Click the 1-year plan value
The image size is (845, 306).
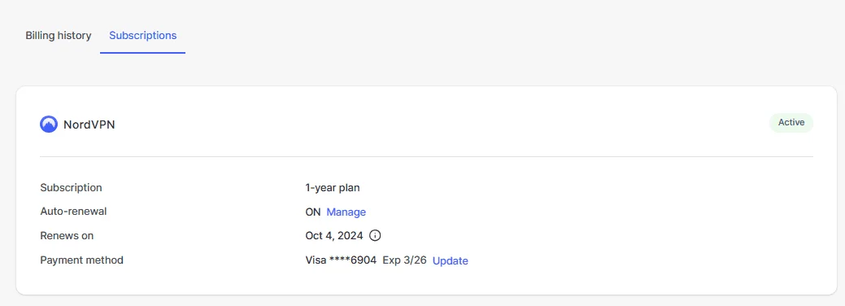pos(333,188)
